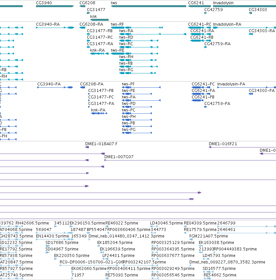
Task: Click transcript label CG3940-RA
Action: [48, 24]
